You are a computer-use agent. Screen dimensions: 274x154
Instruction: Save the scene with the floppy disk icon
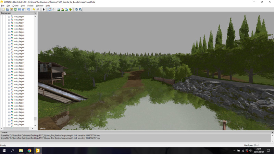19,10
